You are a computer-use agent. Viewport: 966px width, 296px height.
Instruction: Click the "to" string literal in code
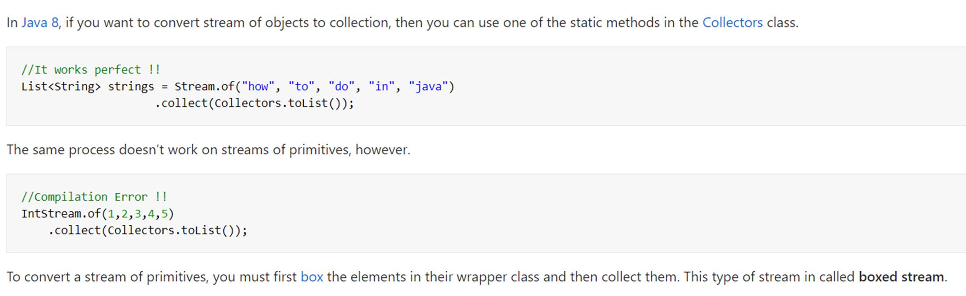[301, 87]
